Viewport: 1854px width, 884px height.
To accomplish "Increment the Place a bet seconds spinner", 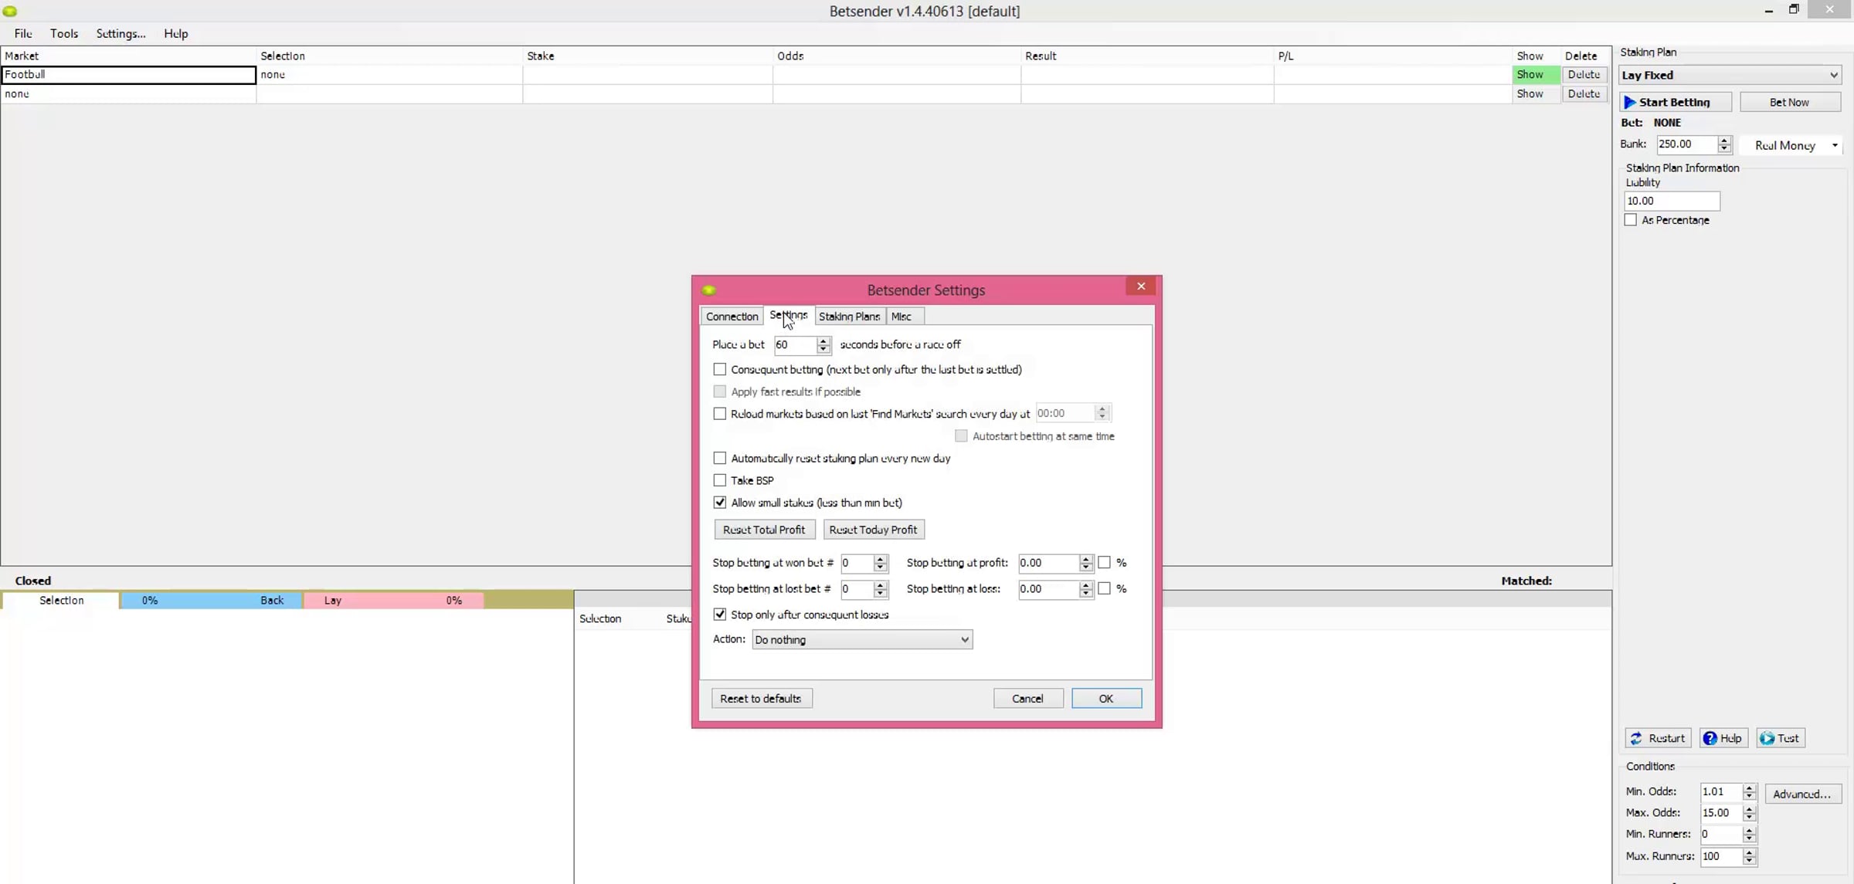I will [823, 340].
